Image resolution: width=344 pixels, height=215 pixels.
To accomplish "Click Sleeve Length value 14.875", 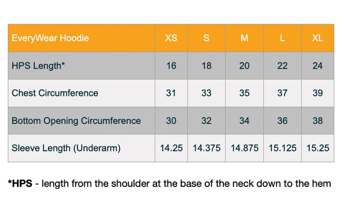I will point(245,148).
